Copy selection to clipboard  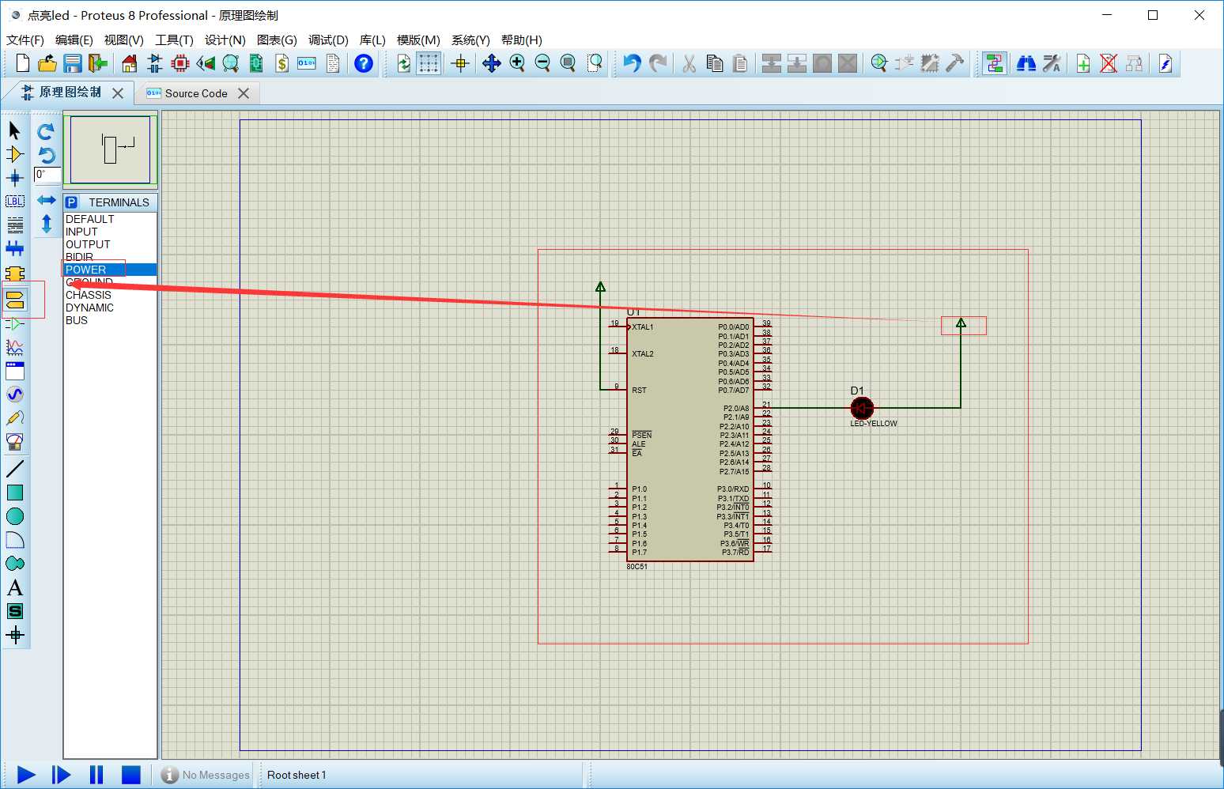click(715, 63)
